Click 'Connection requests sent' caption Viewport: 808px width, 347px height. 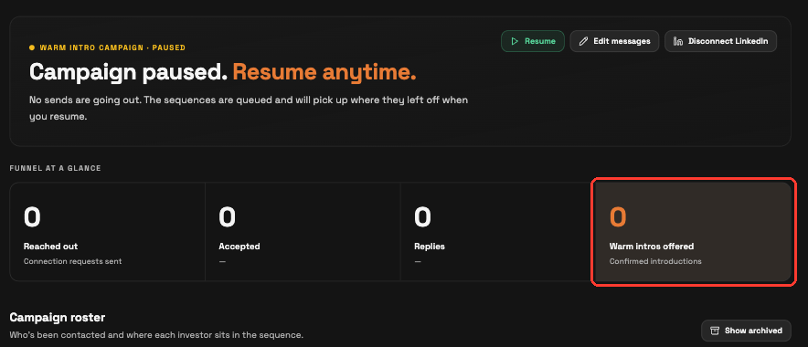click(x=72, y=261)
